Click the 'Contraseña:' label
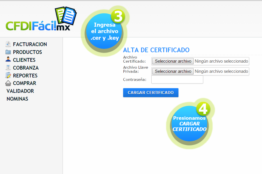Viewport: 262px width, 174px height. pyautogui.click(x=135, y=79)
